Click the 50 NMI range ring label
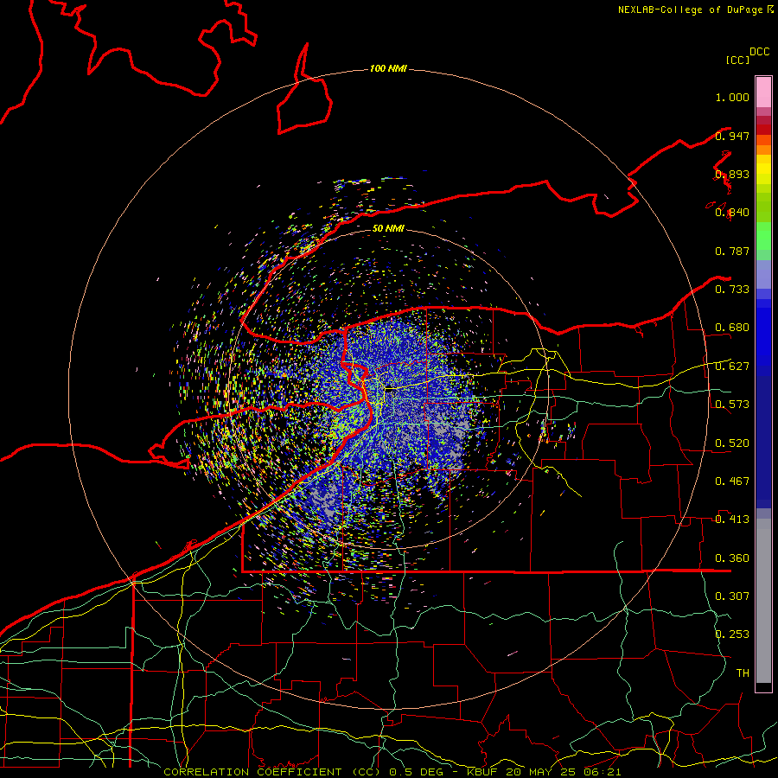Image resolution: width=778 pixels, height=778 pixels. 388,228
